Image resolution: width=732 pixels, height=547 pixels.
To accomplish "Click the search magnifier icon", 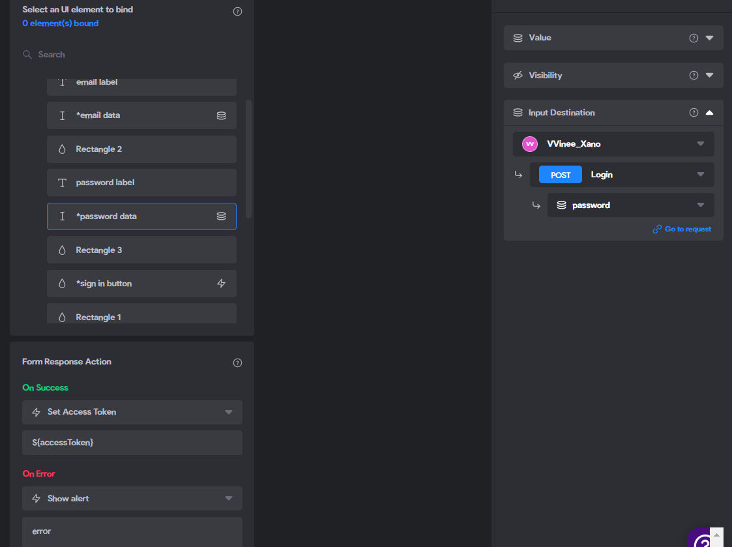I will [x=27, y=55].
